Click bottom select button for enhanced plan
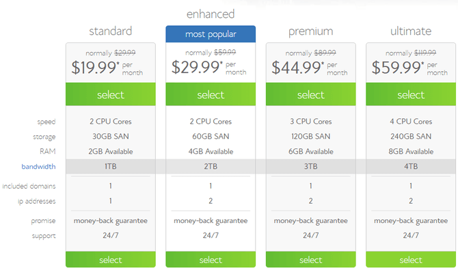This screenshot has width=458, height=268. 211,259
